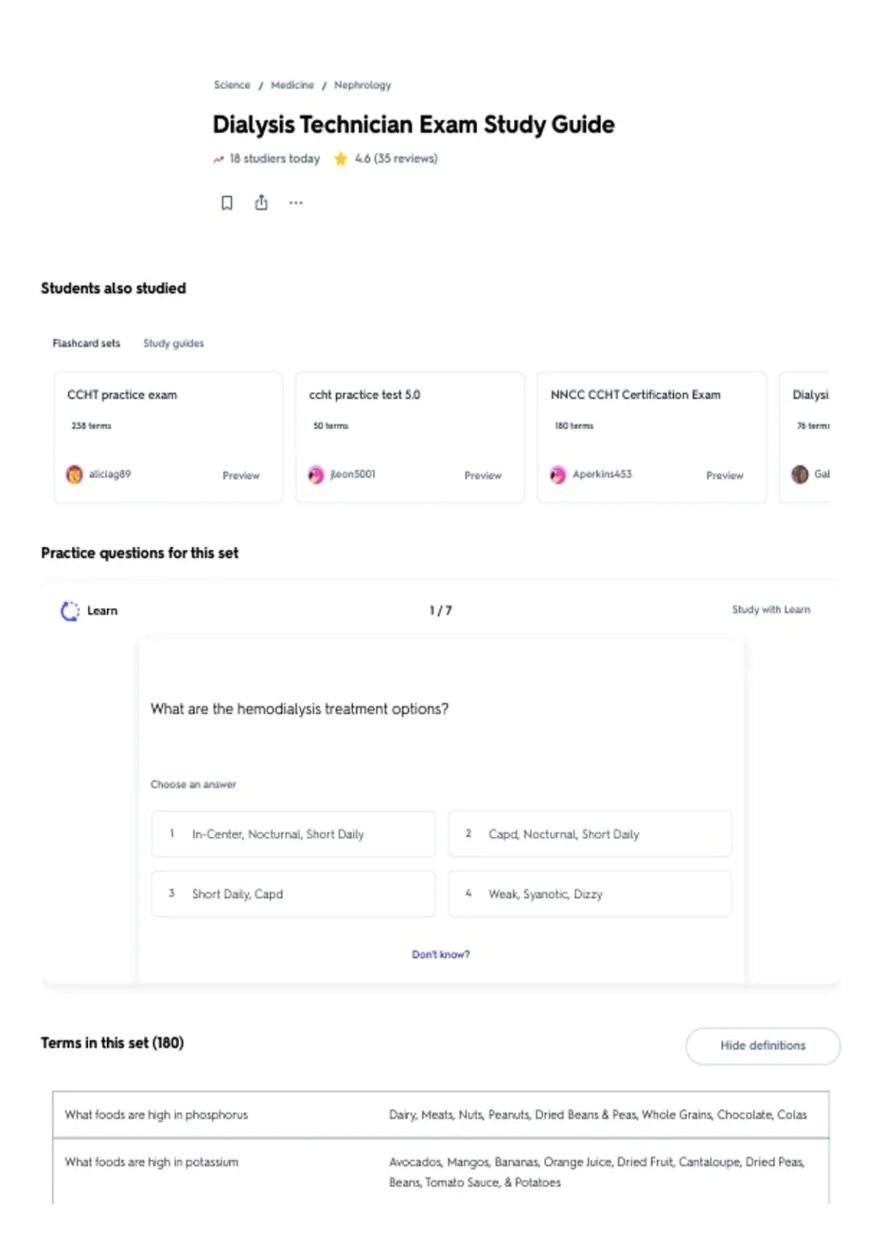Open the three-dot more options menu

point(296,203)
